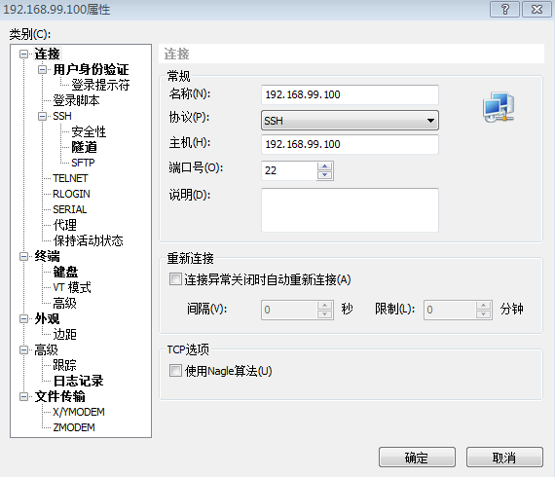
Task: Increase port number with up arrow
Action: (324, 166)
